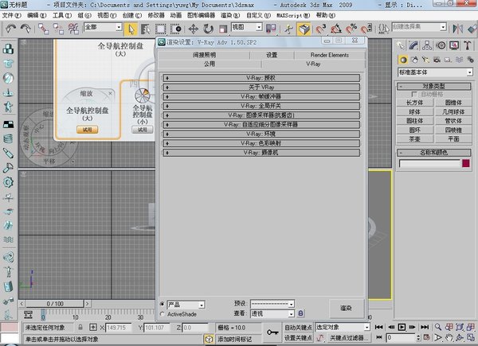
Task: Switch to the 间接照明 tab
Action: click(x=204, y=55)
